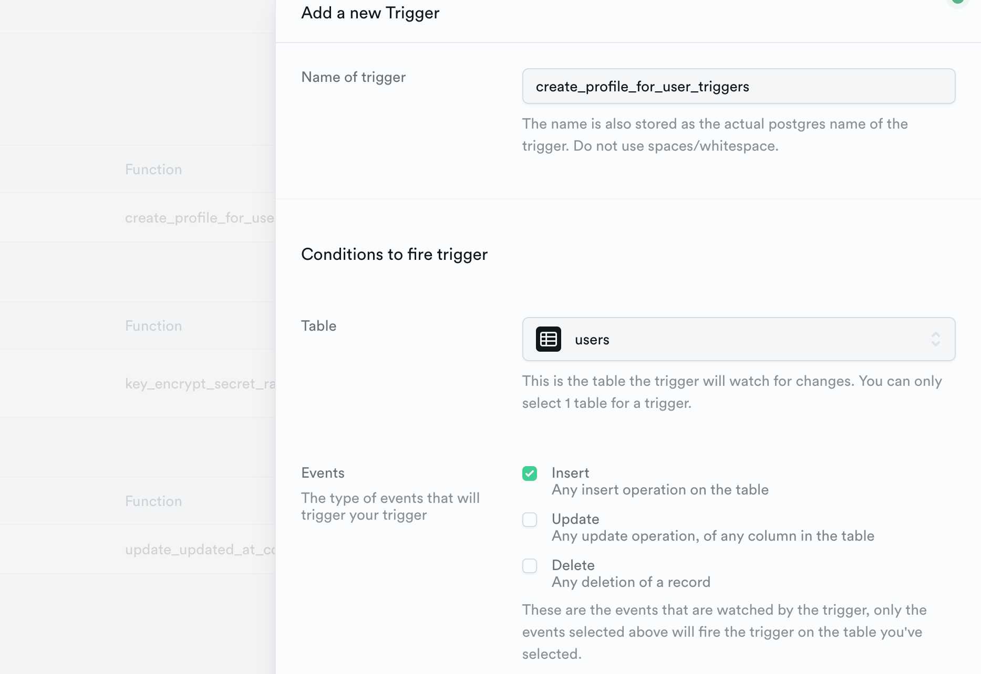981x674 pixels.
Task: Focus the Name of trigger input field
Action: (x=738, y=86)
